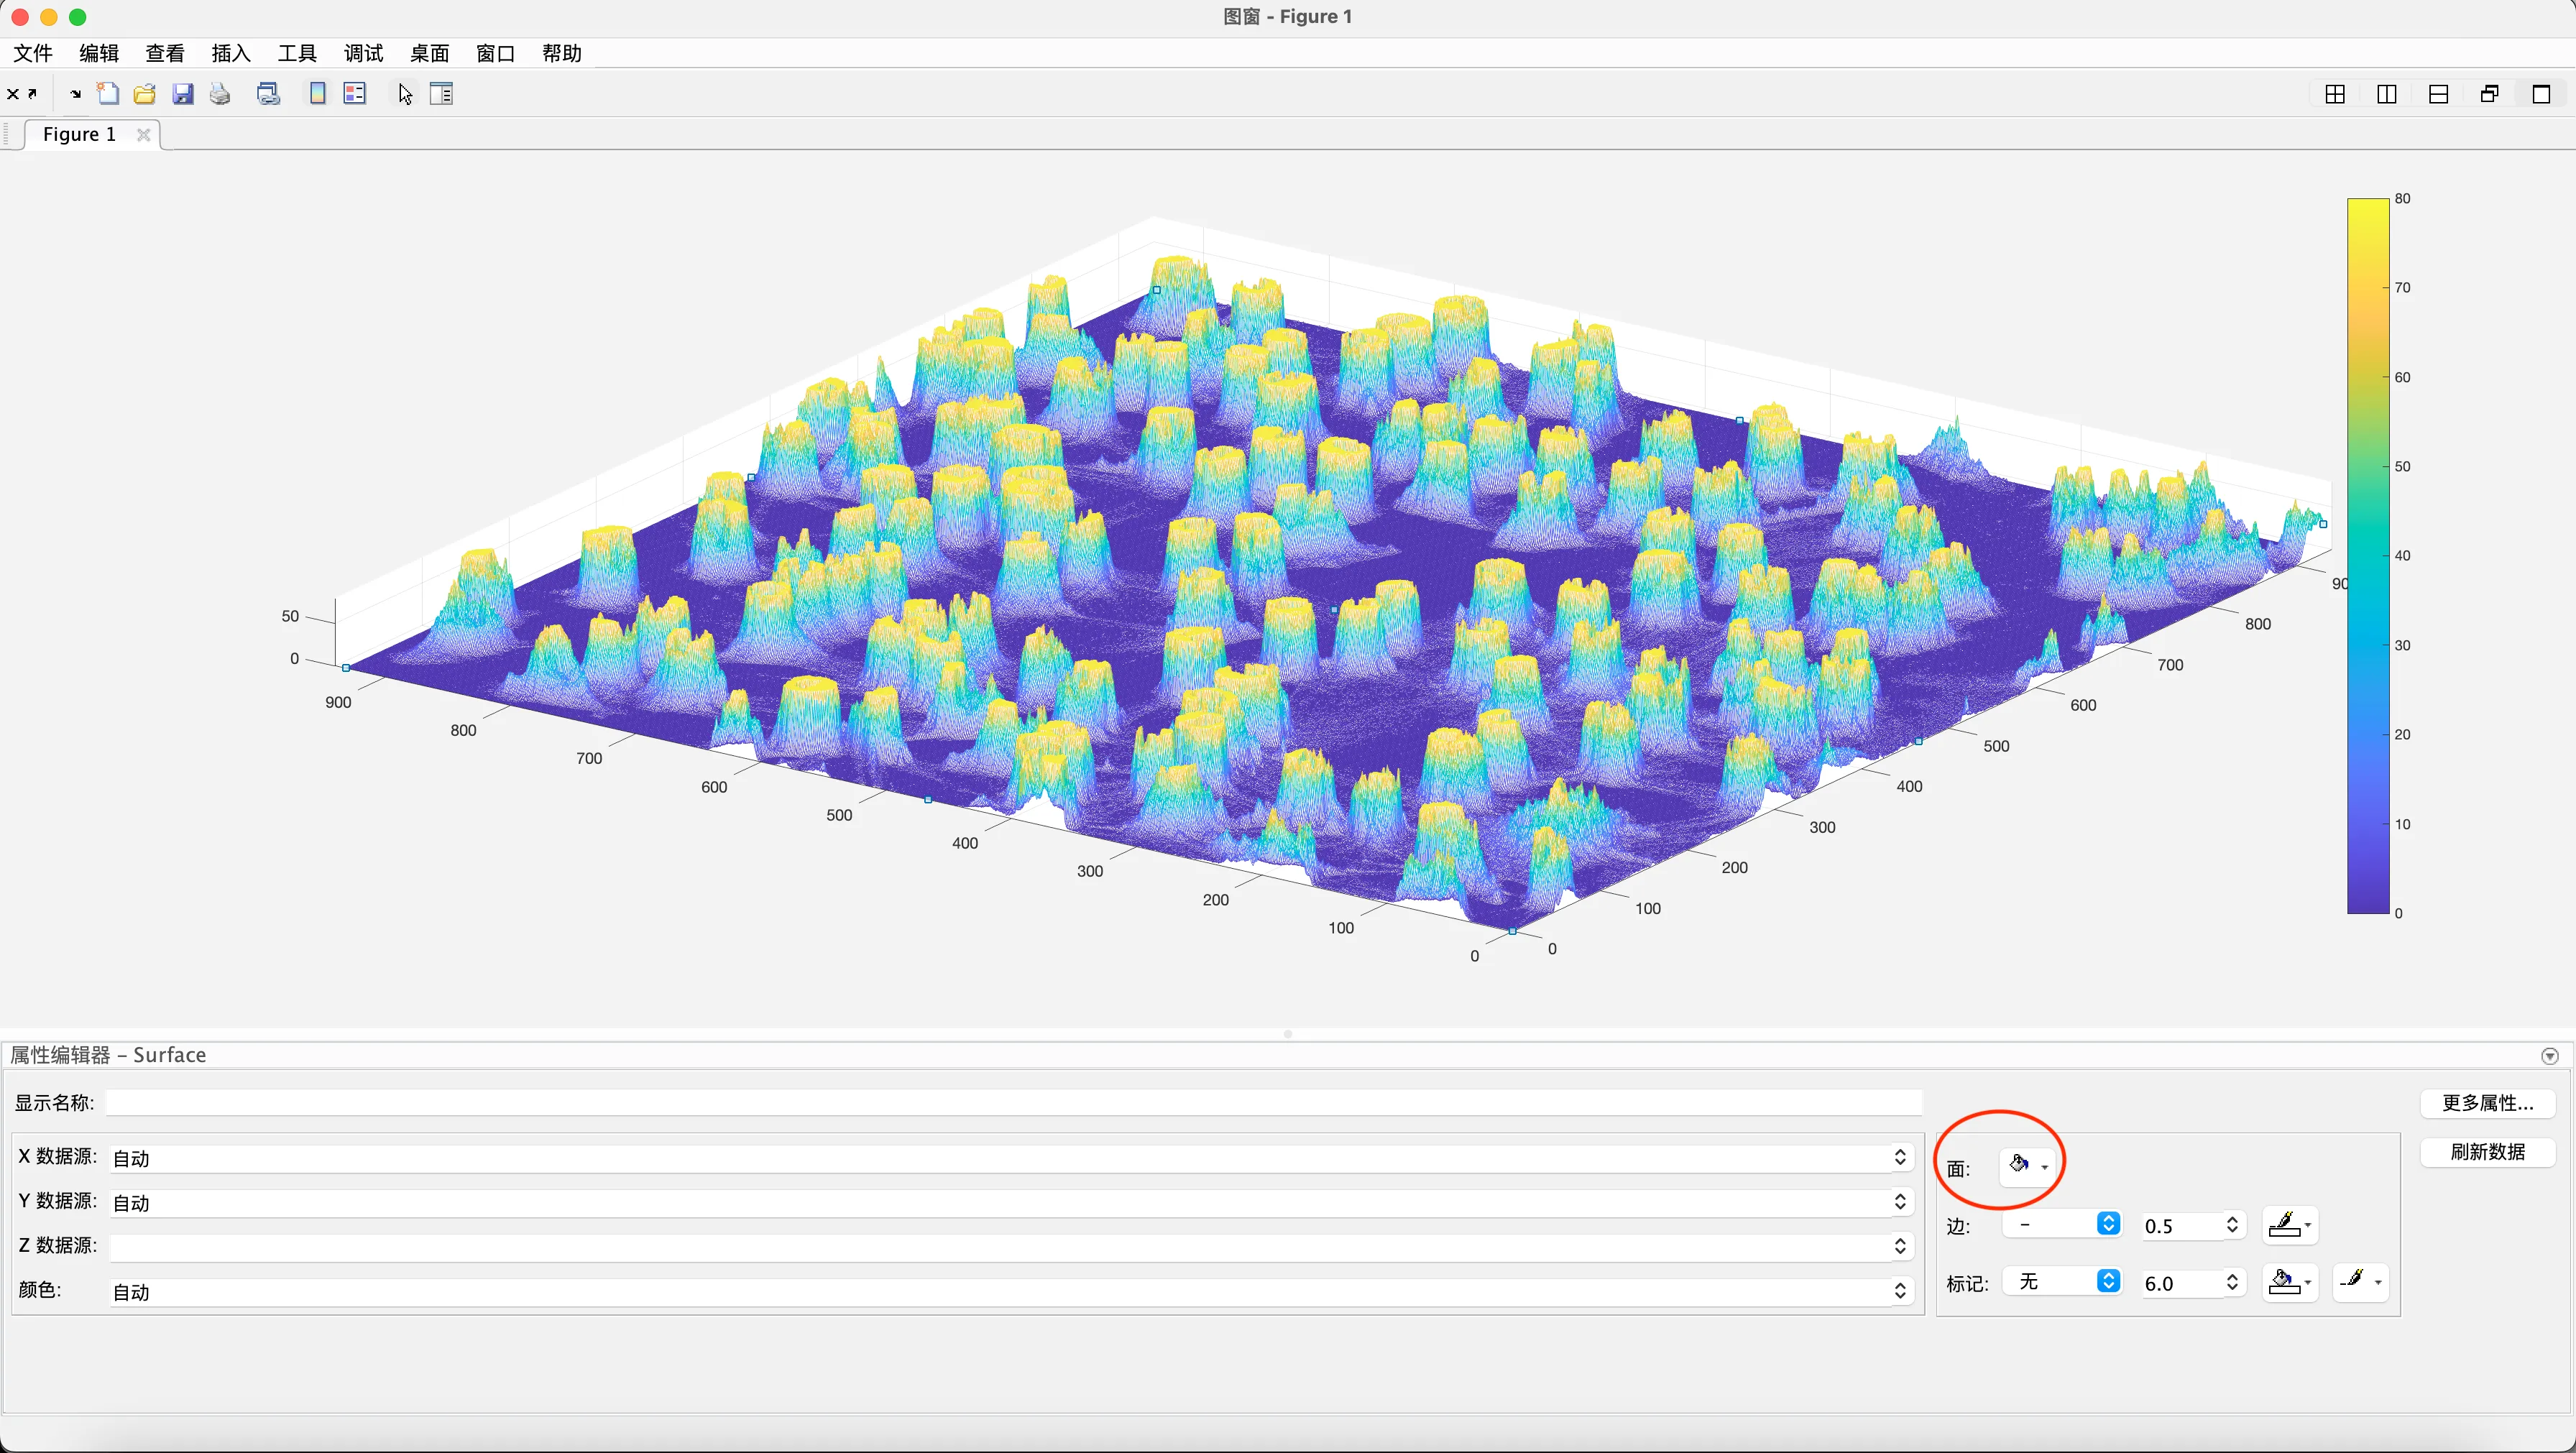Screen dimensions: 2576x1453
Task: Select the top-bottom split layout icon
Action: pos(2438,94)
